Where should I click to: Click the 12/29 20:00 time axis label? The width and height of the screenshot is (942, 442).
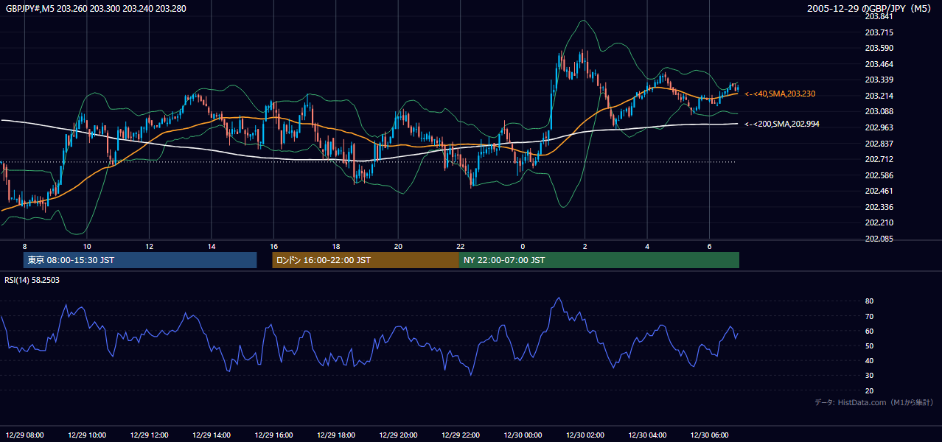coord(398,435)
